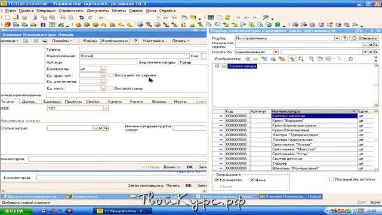The image size is (382, 215).
Task: Switch to the Единицы tab
Action: 52,102
